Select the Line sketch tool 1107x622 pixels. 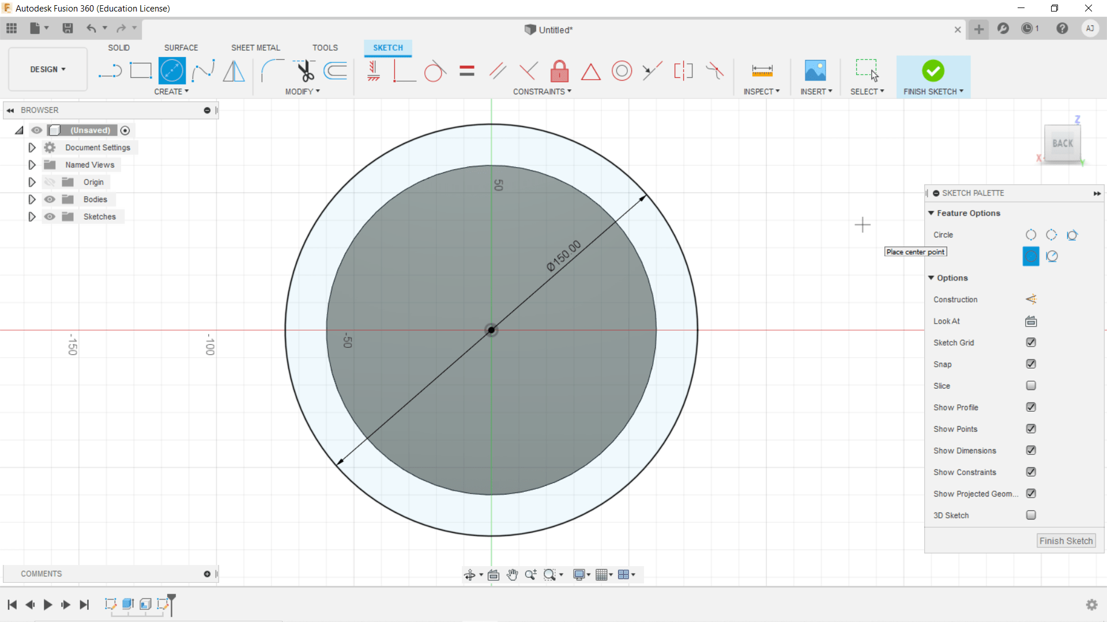click(110, 71)
